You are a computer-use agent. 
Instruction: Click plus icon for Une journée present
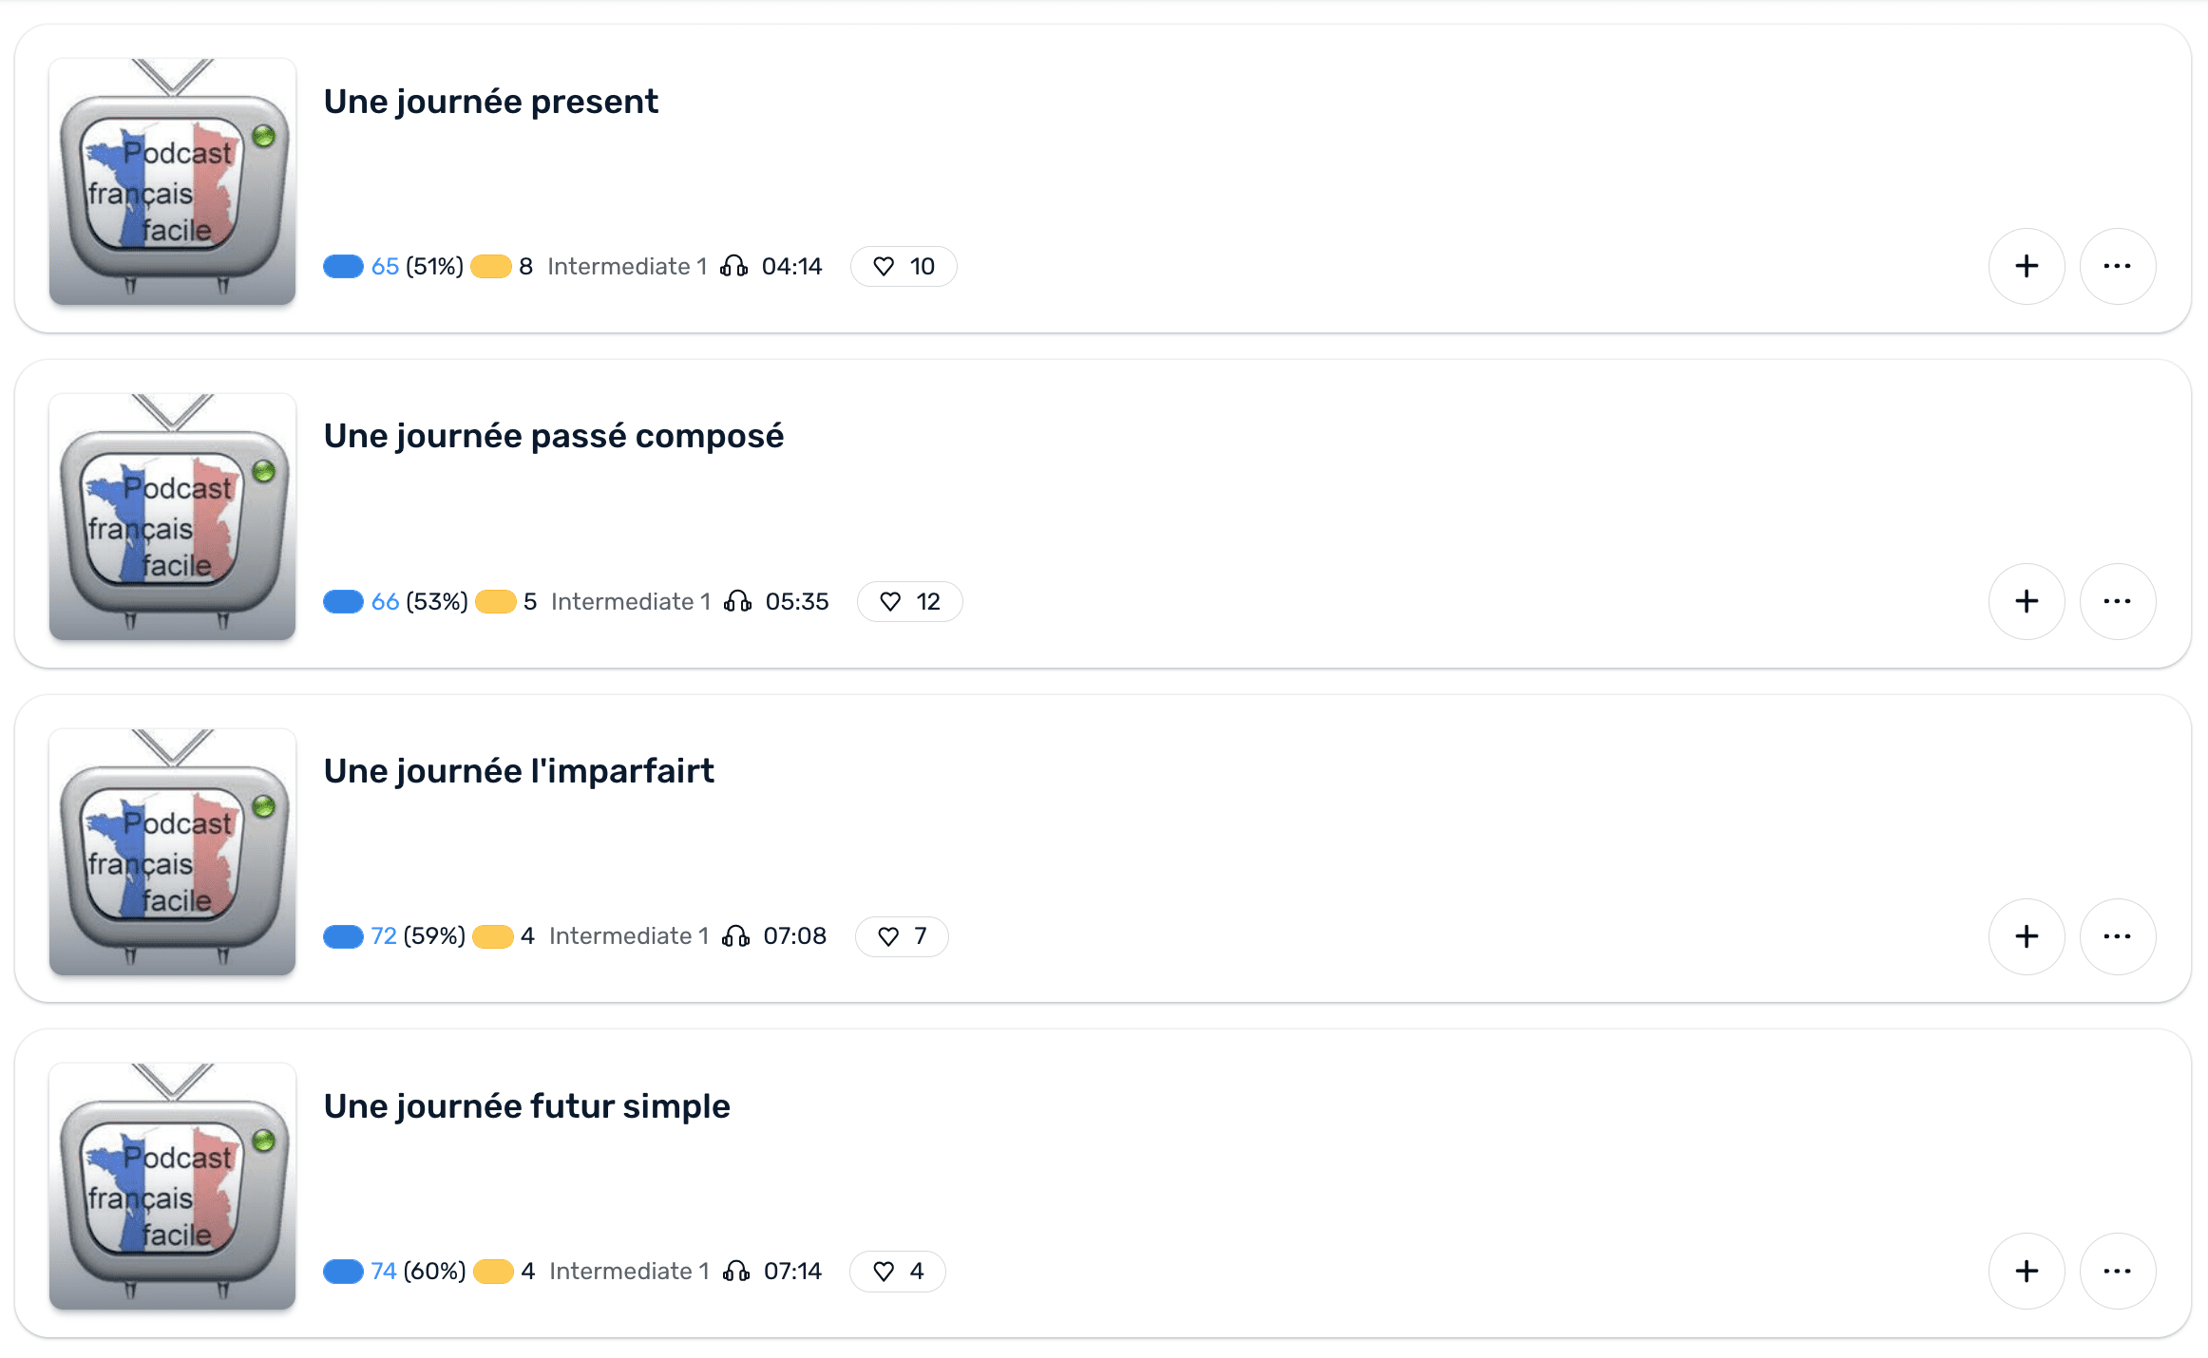2026,266
